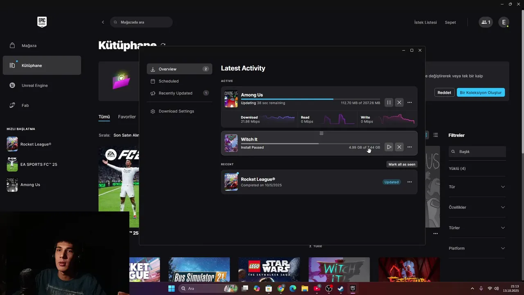Viewport: 524px width, 295px height.
Task: Open the E profile avatar menu
Action: point(504,22)
